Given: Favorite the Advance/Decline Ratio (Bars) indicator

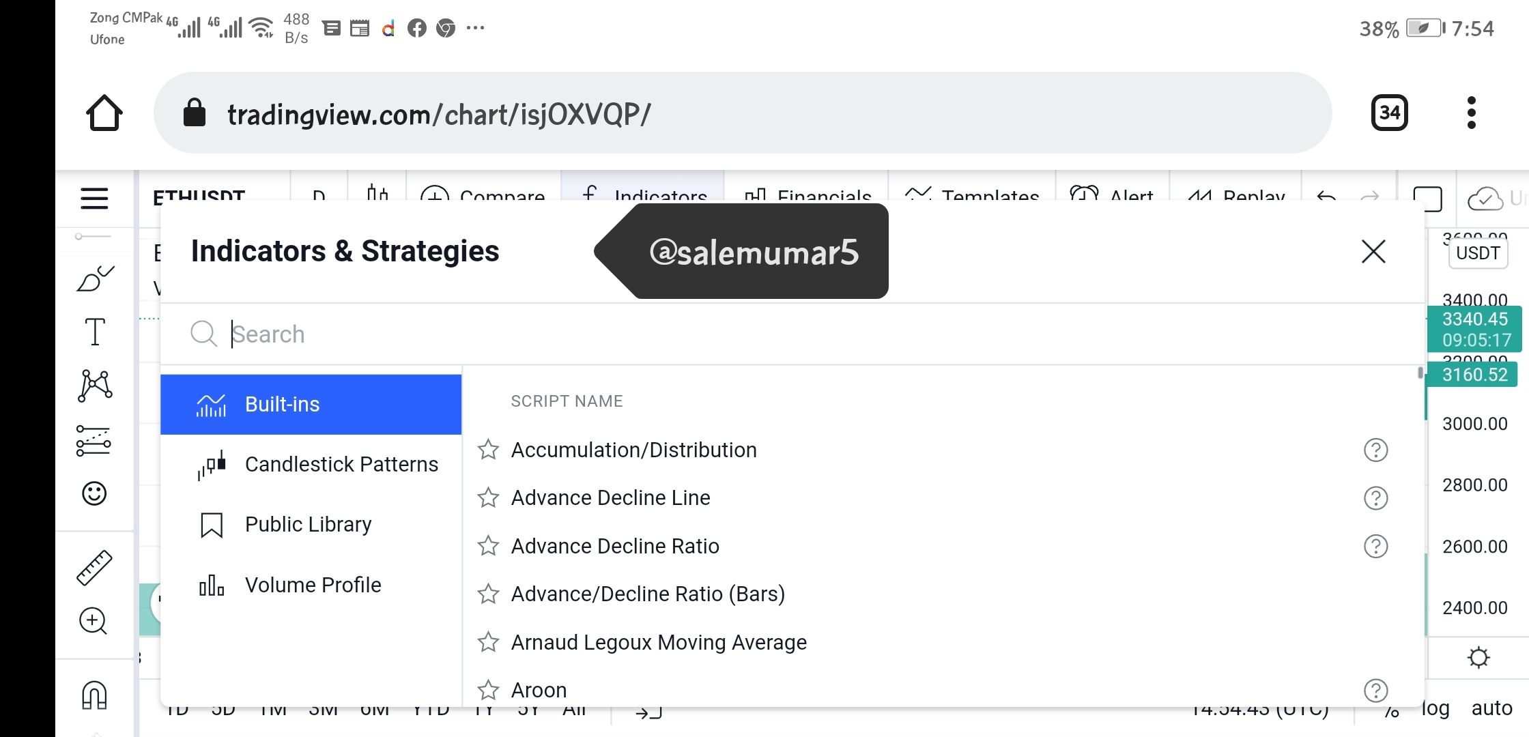Looking at the screenshot, I should point(488,594).
